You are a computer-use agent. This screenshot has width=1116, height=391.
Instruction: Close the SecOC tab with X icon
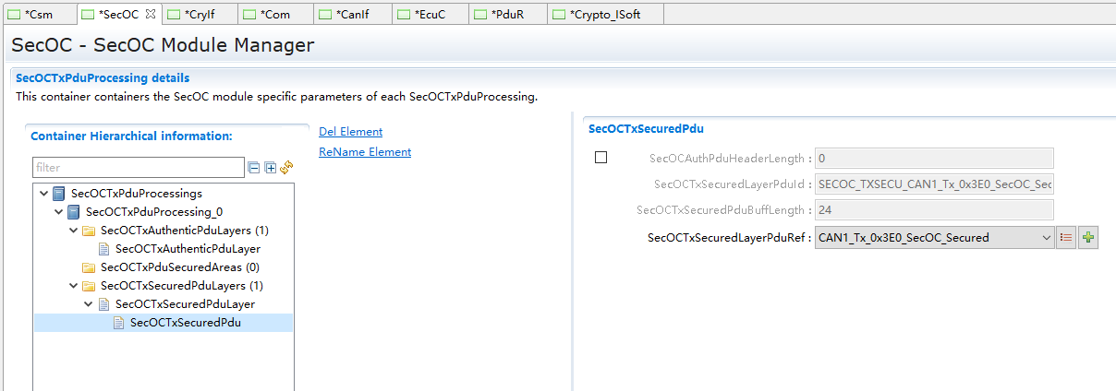click(x=151, y=14)
